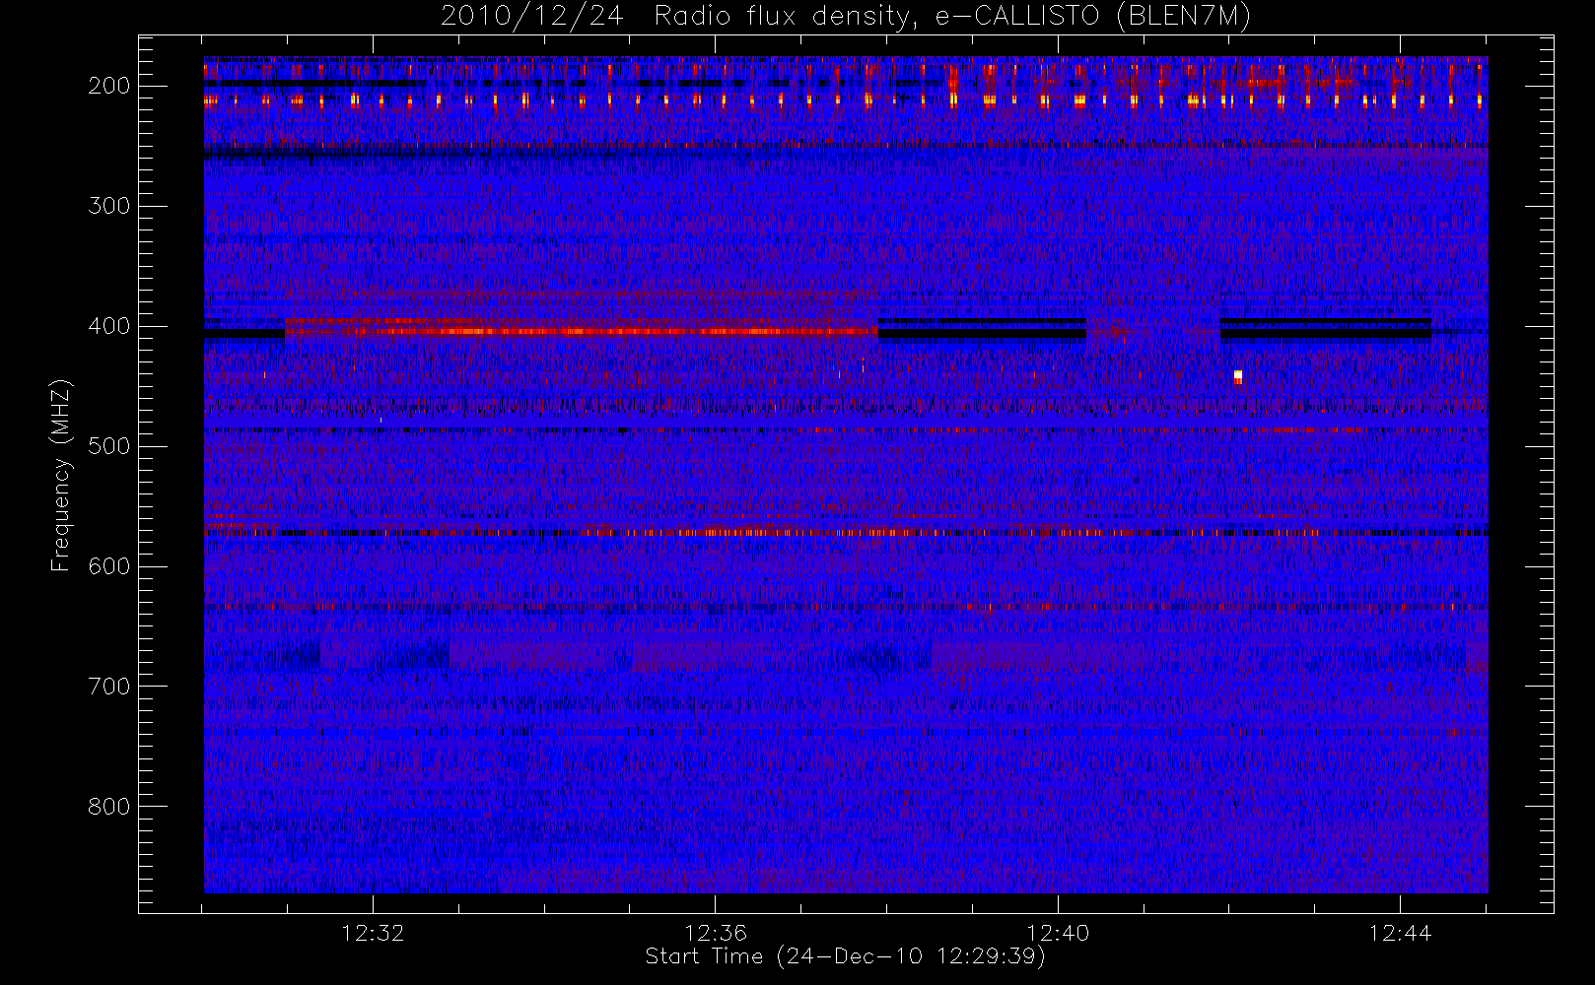The image size is (1595, 985).
Task: Click the 700 frequency tick label
Action: pos(109,687)
